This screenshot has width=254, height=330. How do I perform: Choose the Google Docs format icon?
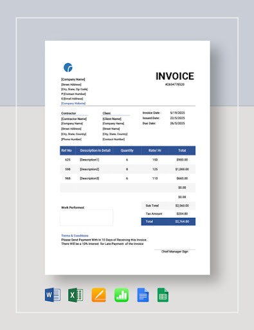[143, 295]
